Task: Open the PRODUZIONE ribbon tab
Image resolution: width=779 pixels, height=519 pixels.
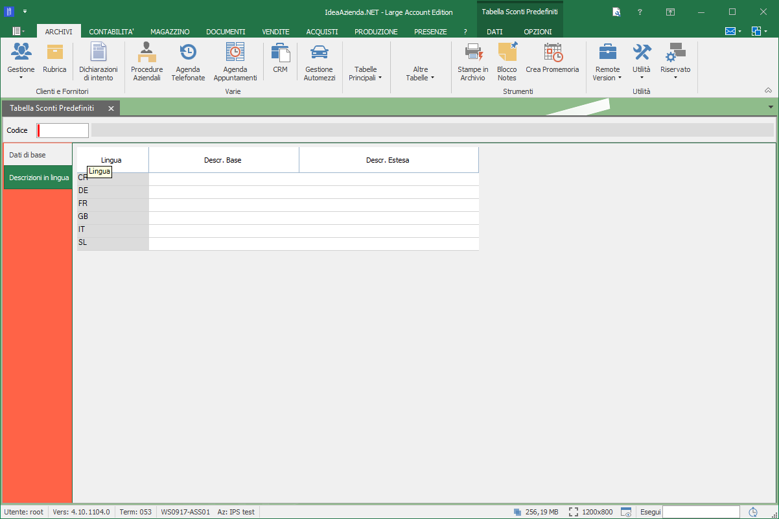Action: pos(376,32)
